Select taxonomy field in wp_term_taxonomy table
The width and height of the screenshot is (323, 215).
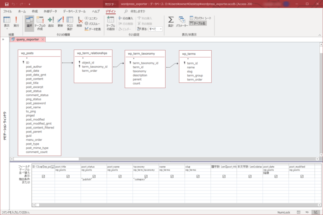[139, 71]
